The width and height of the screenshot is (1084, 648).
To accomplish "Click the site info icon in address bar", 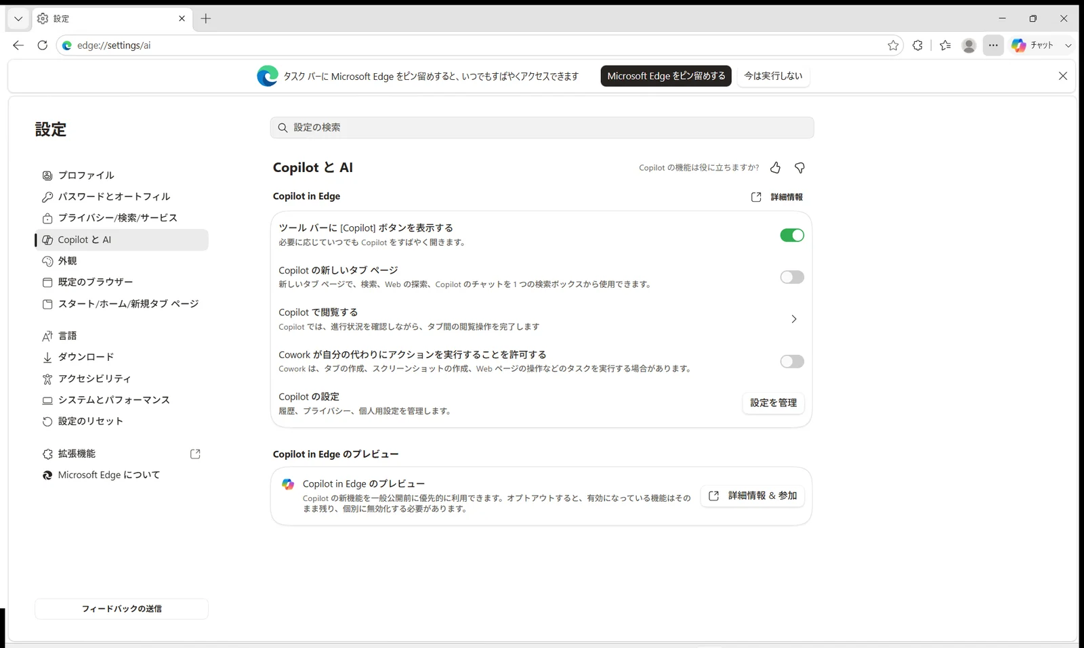I will (66, 45).
